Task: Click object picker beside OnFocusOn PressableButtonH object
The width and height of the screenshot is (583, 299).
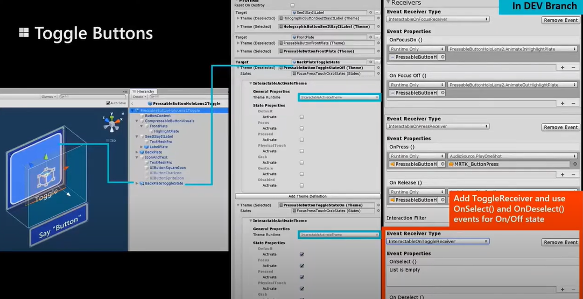Action: pos(442,57)
